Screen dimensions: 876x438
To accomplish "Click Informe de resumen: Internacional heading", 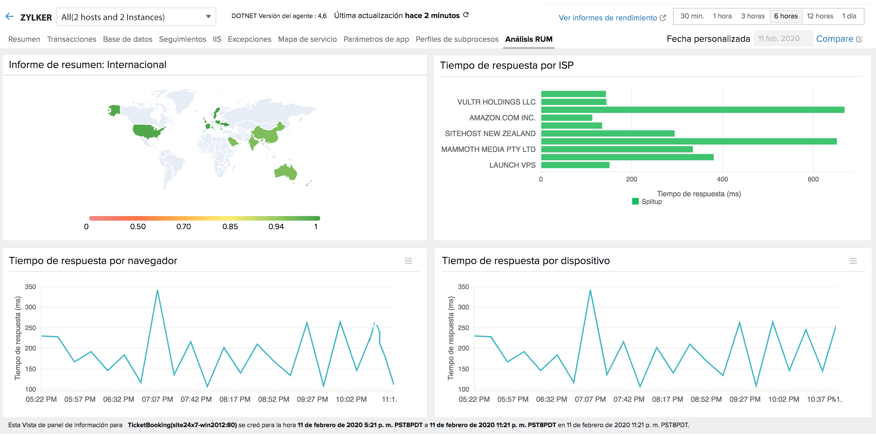I will (88, 64).
